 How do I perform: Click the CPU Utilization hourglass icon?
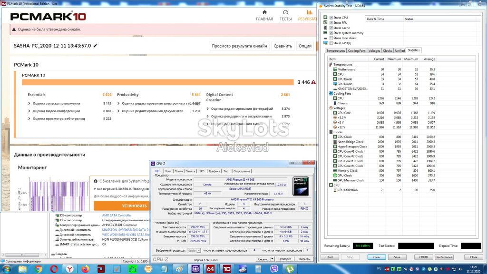point(335,190)
